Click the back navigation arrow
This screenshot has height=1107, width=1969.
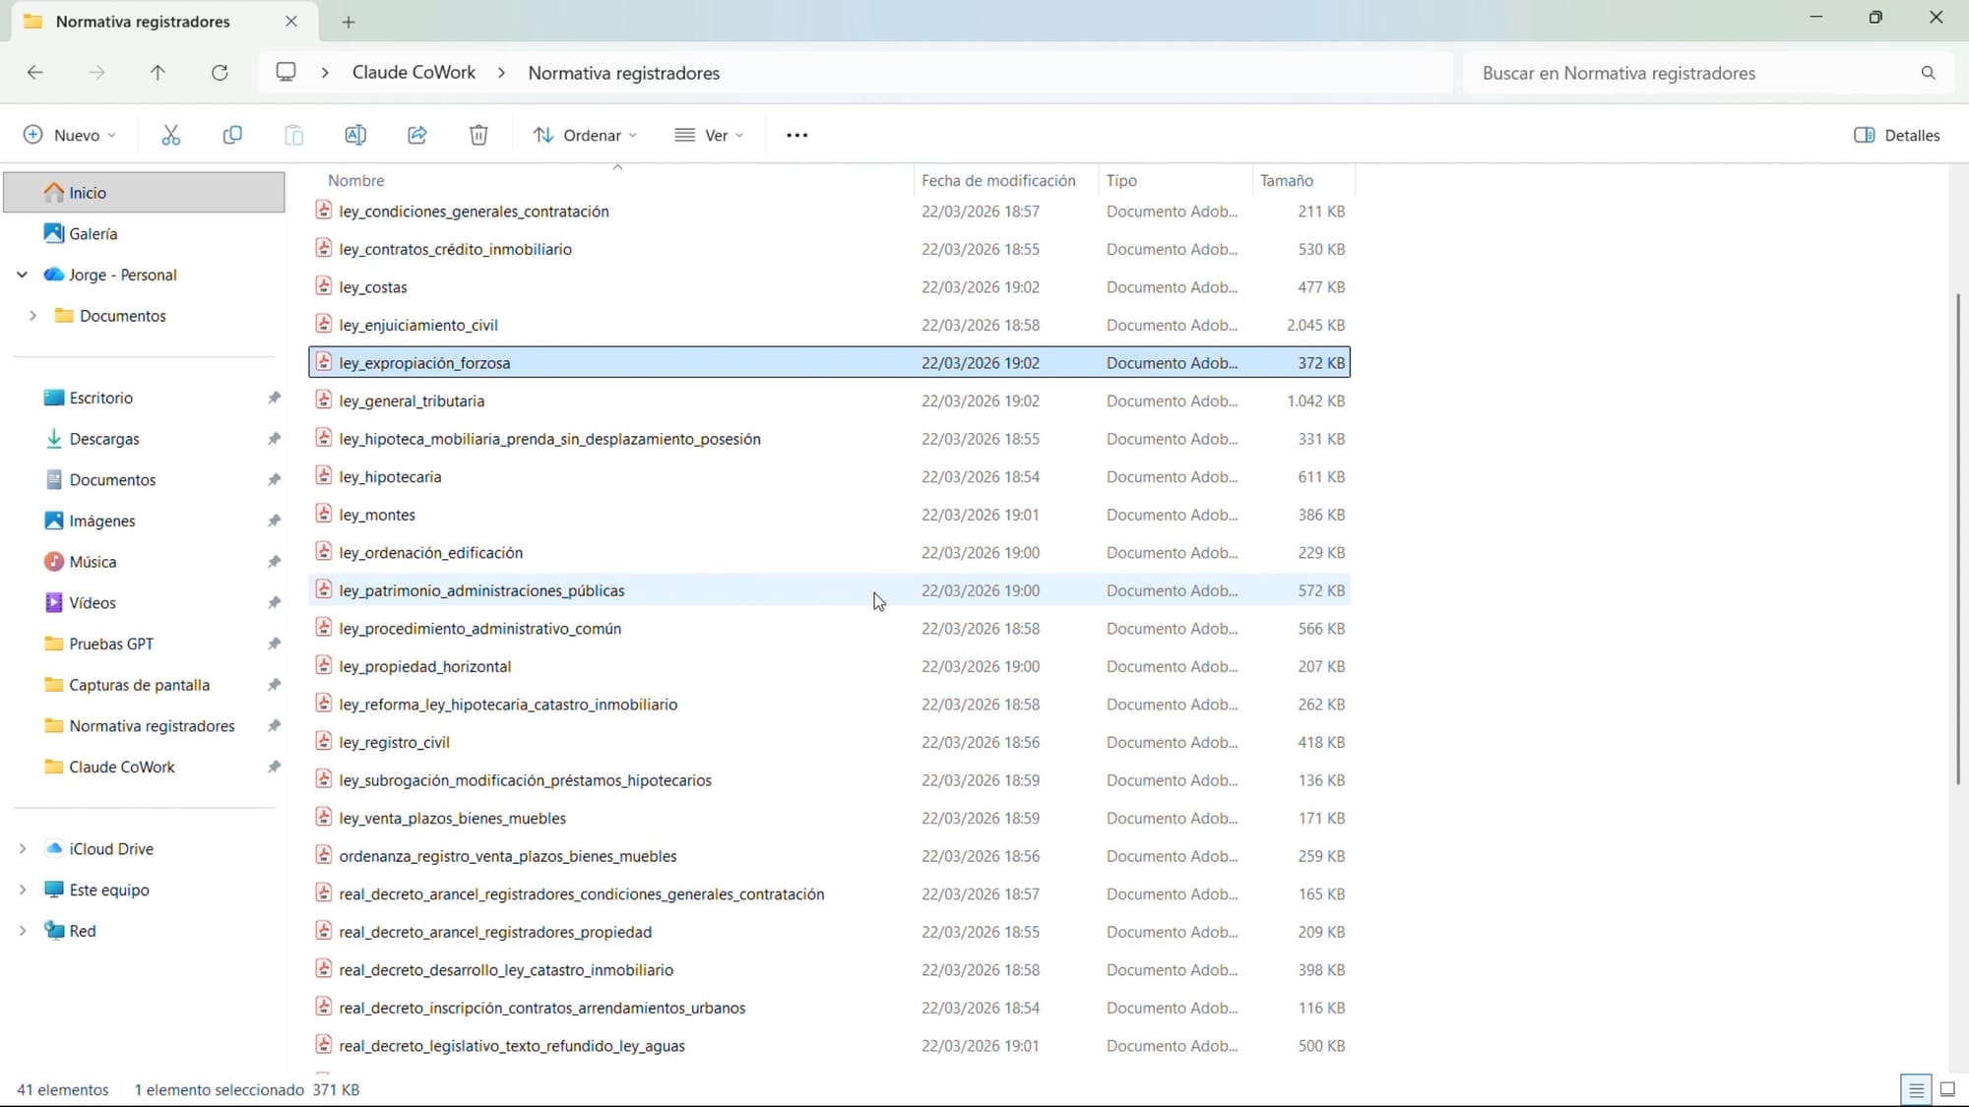pyautogui.click(x=35, y=73)
